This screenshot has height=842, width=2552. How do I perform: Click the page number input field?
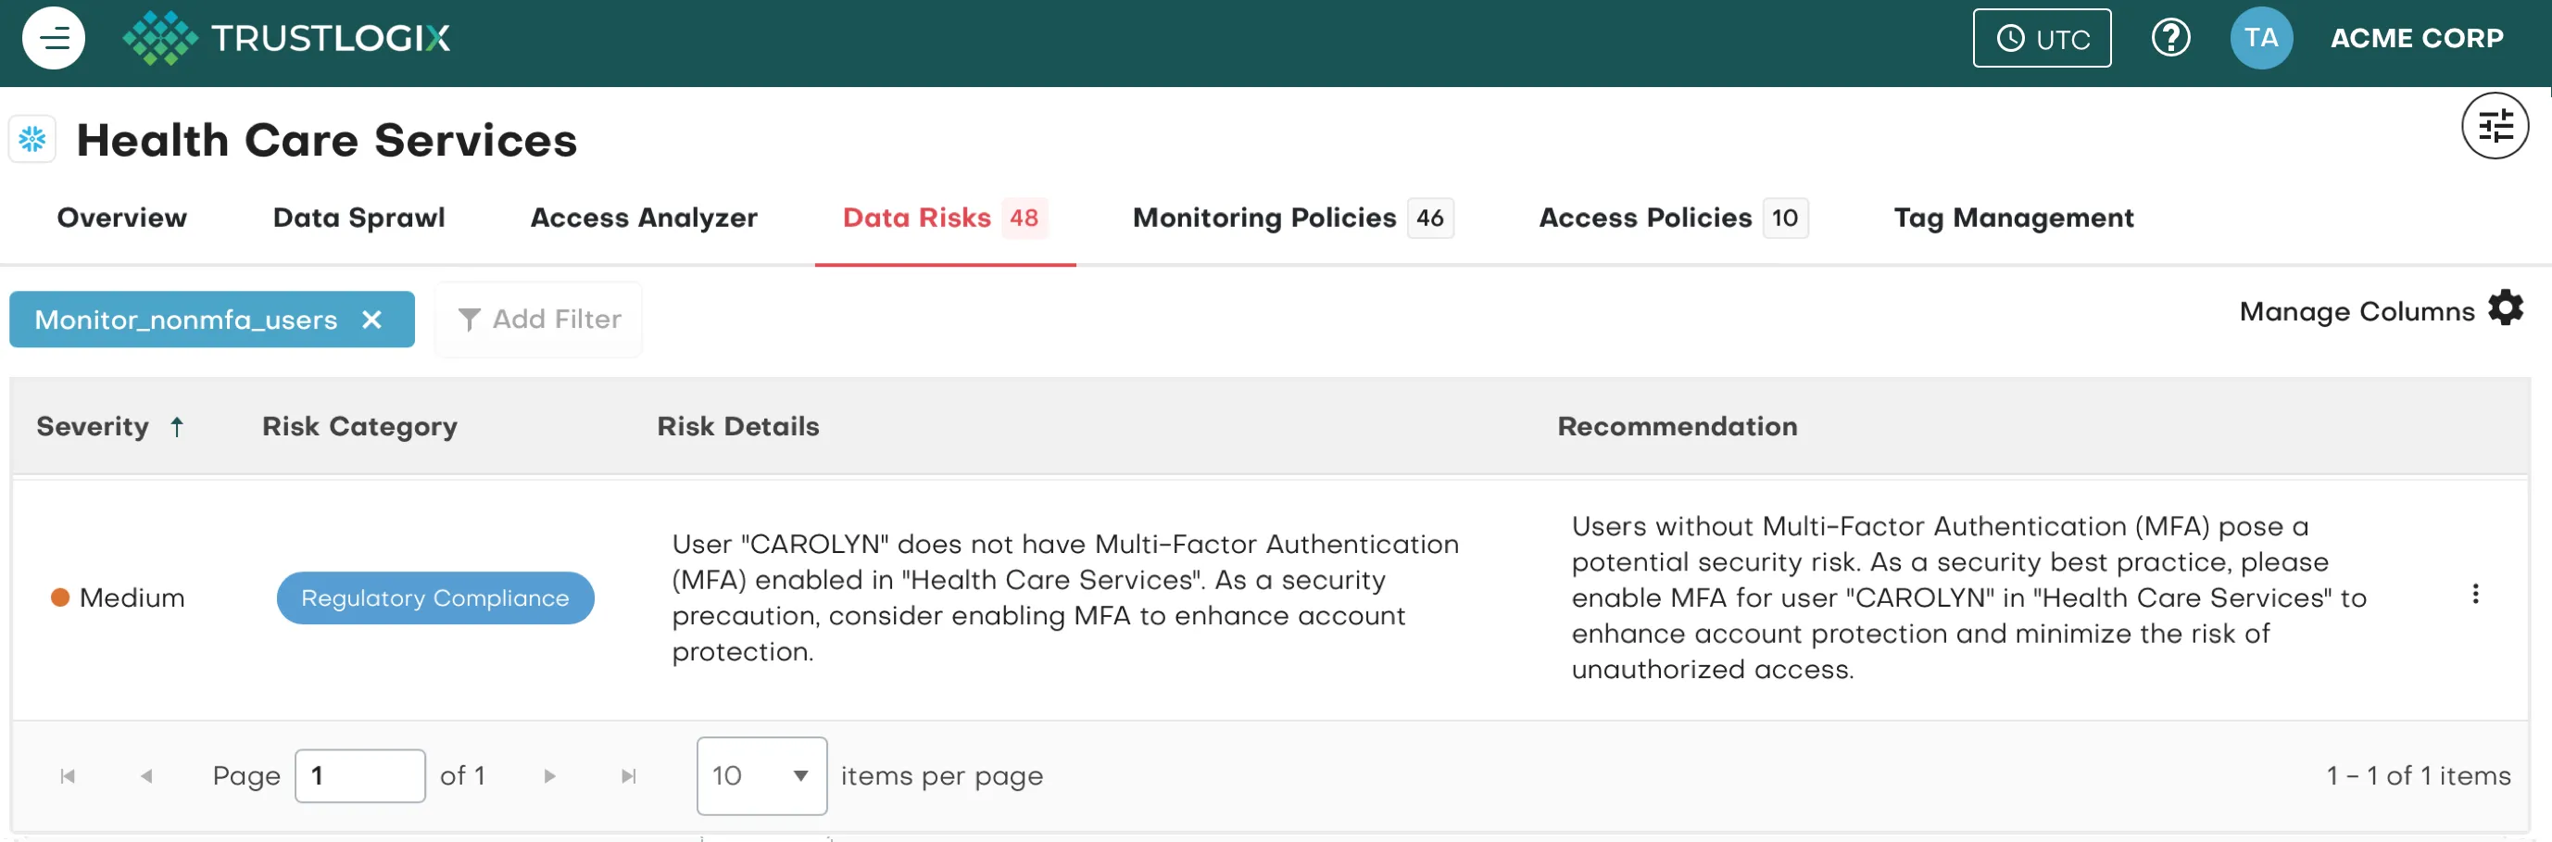[359, 775]
